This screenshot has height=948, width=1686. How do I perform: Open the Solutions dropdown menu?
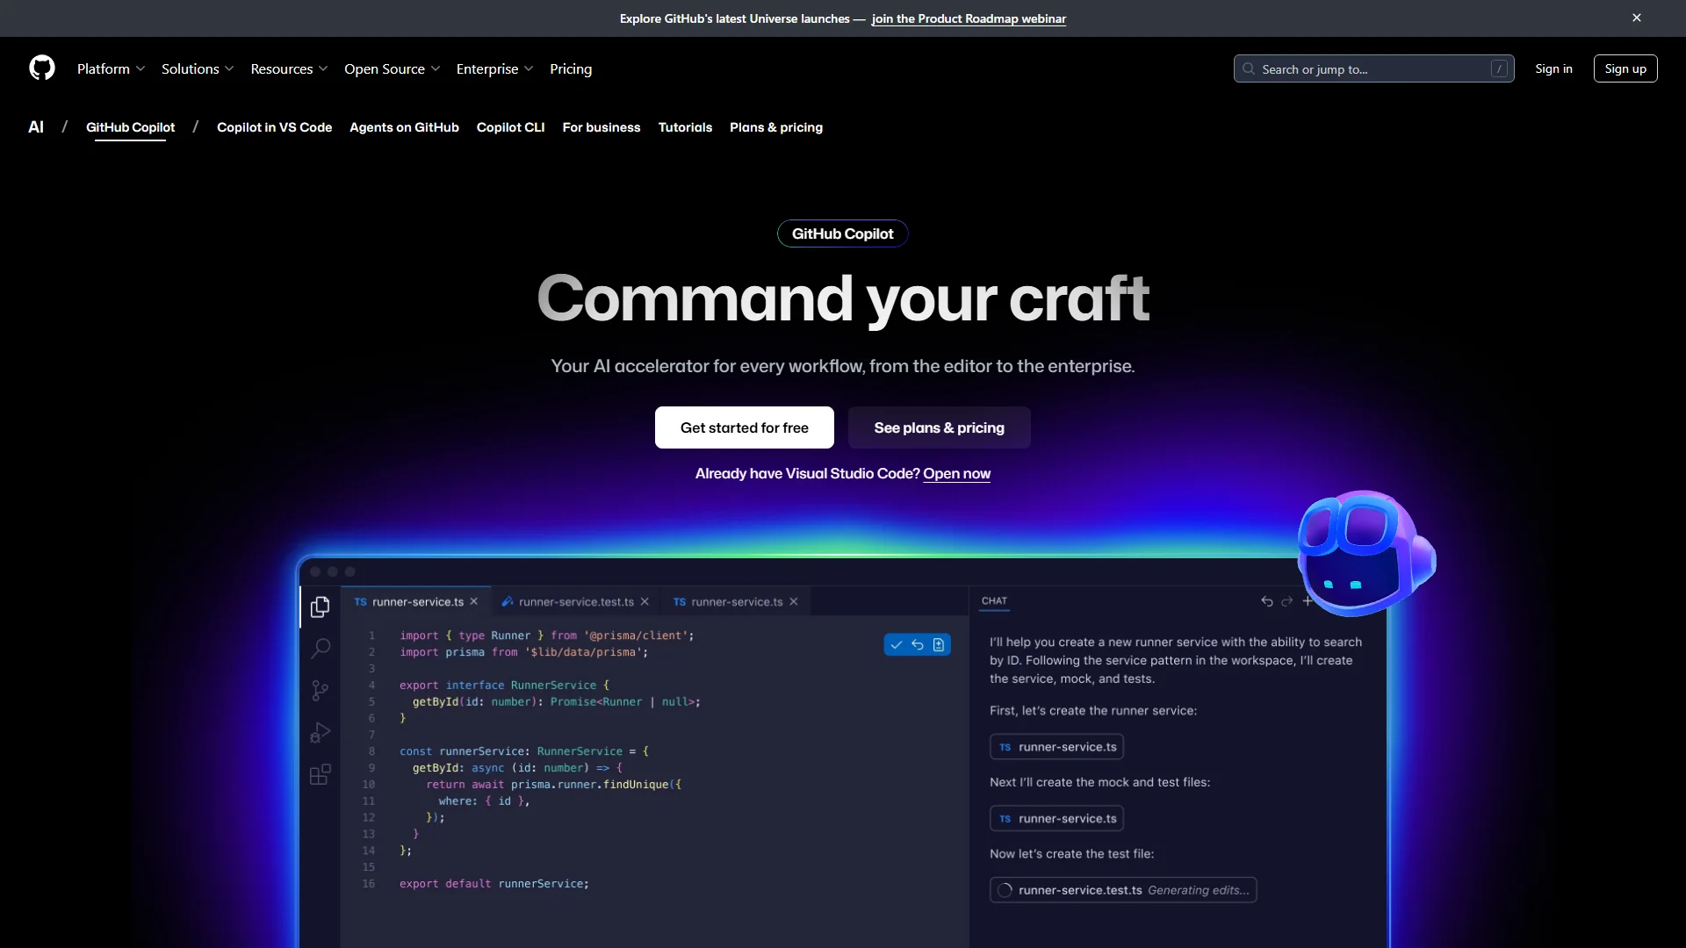click(x=197, y=68)
